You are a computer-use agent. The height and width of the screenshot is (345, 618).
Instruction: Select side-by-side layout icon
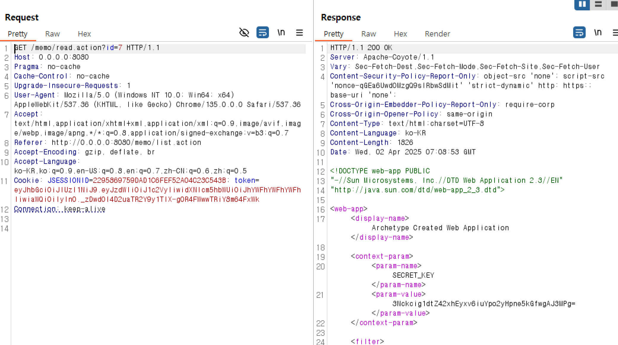(582, 4)
